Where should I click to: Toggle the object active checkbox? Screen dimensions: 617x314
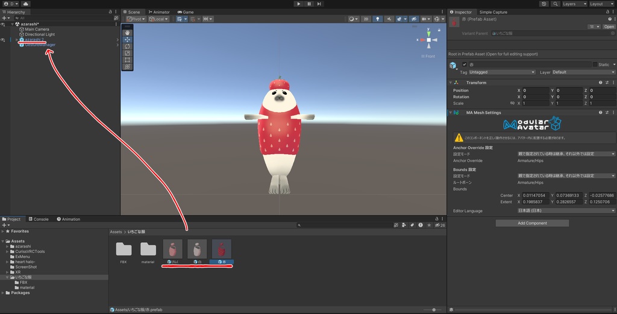pos(465,64)
